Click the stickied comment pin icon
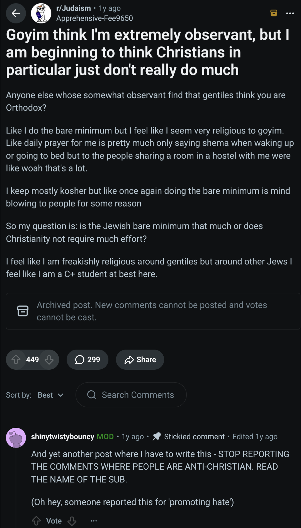The width and height of the screenshot is (301, 528). (157, 436)
